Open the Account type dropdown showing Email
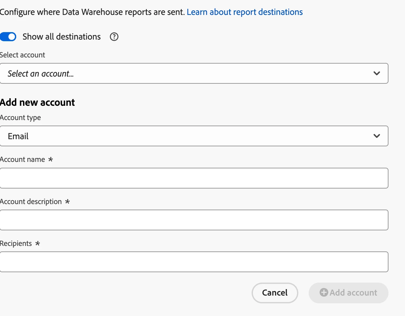 [x=194, y=136]
